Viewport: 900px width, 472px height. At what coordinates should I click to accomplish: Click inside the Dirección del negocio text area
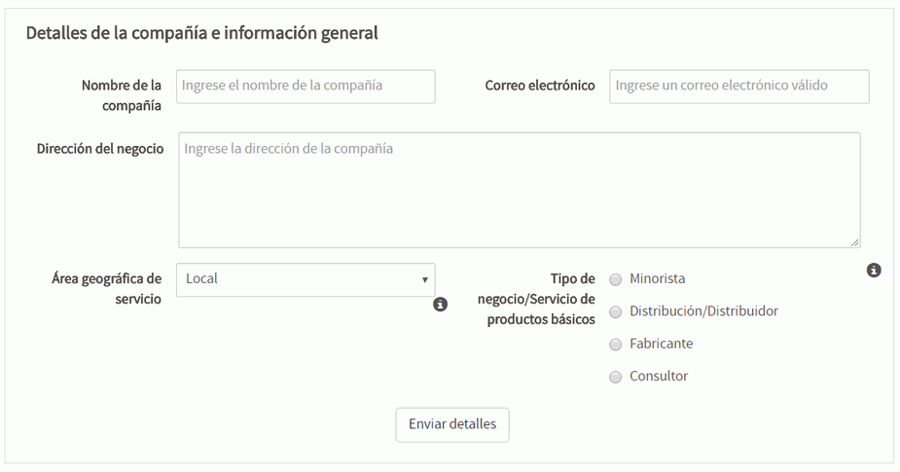pyautogui.click(x=519, y=190)
